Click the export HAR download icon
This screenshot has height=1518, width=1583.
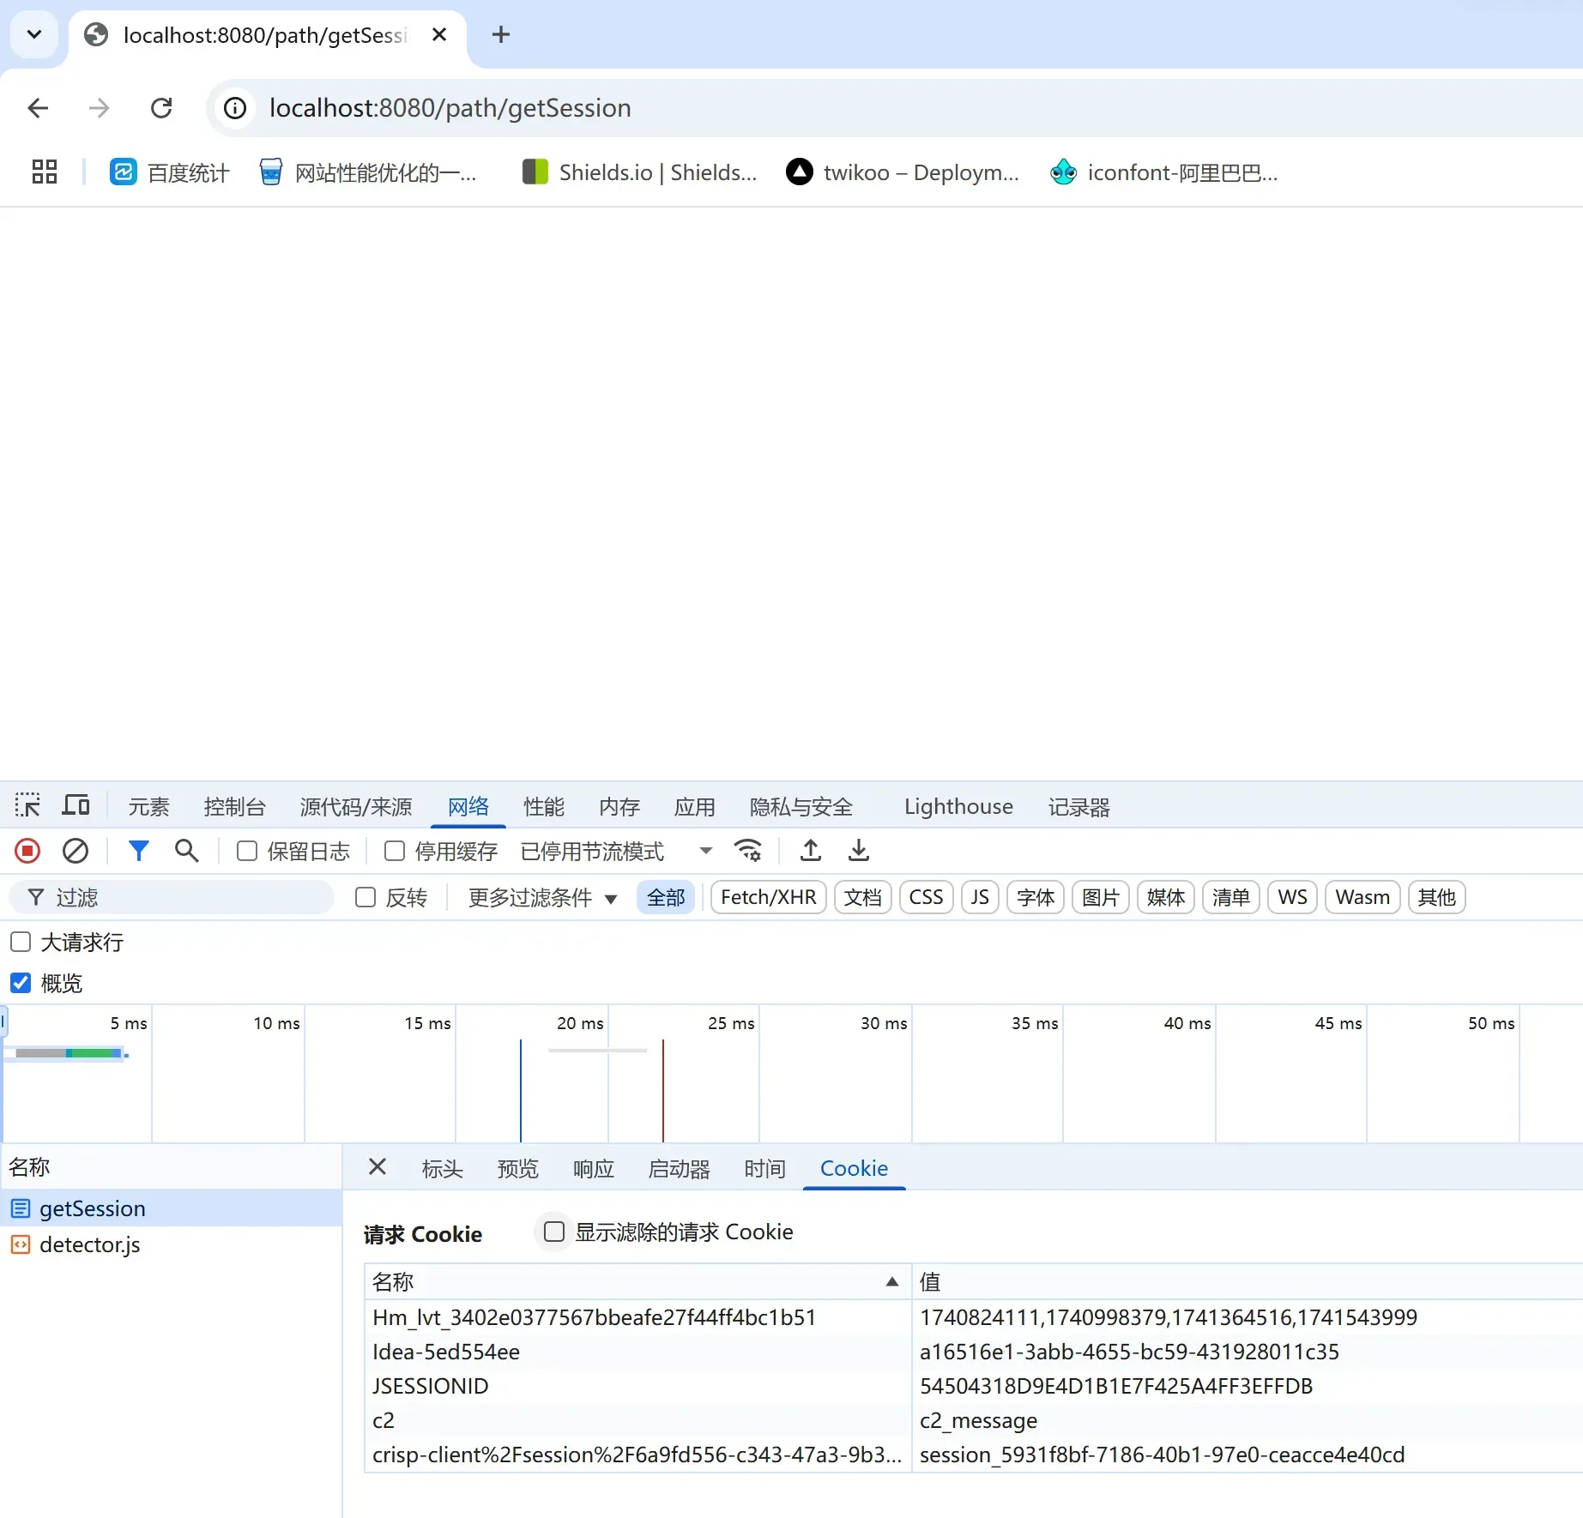point(858,851)
